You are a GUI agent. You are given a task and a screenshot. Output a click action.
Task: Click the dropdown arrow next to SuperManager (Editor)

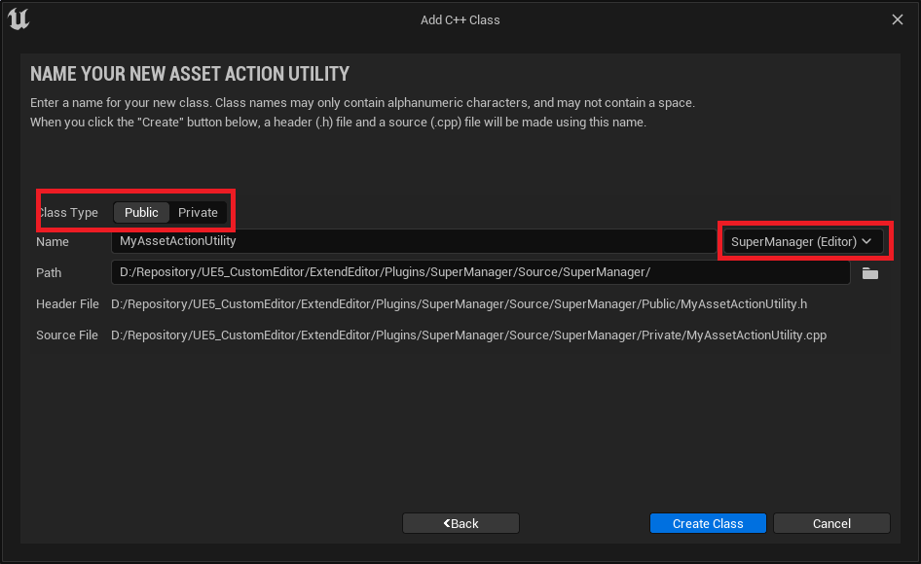tap(866, 241)
